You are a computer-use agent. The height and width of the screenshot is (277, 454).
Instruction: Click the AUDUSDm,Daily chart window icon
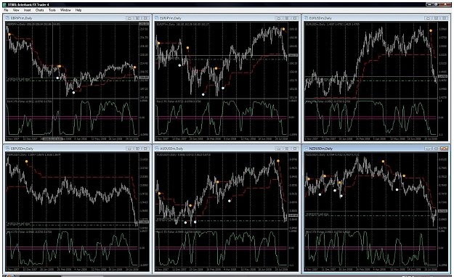pos(157,149)
